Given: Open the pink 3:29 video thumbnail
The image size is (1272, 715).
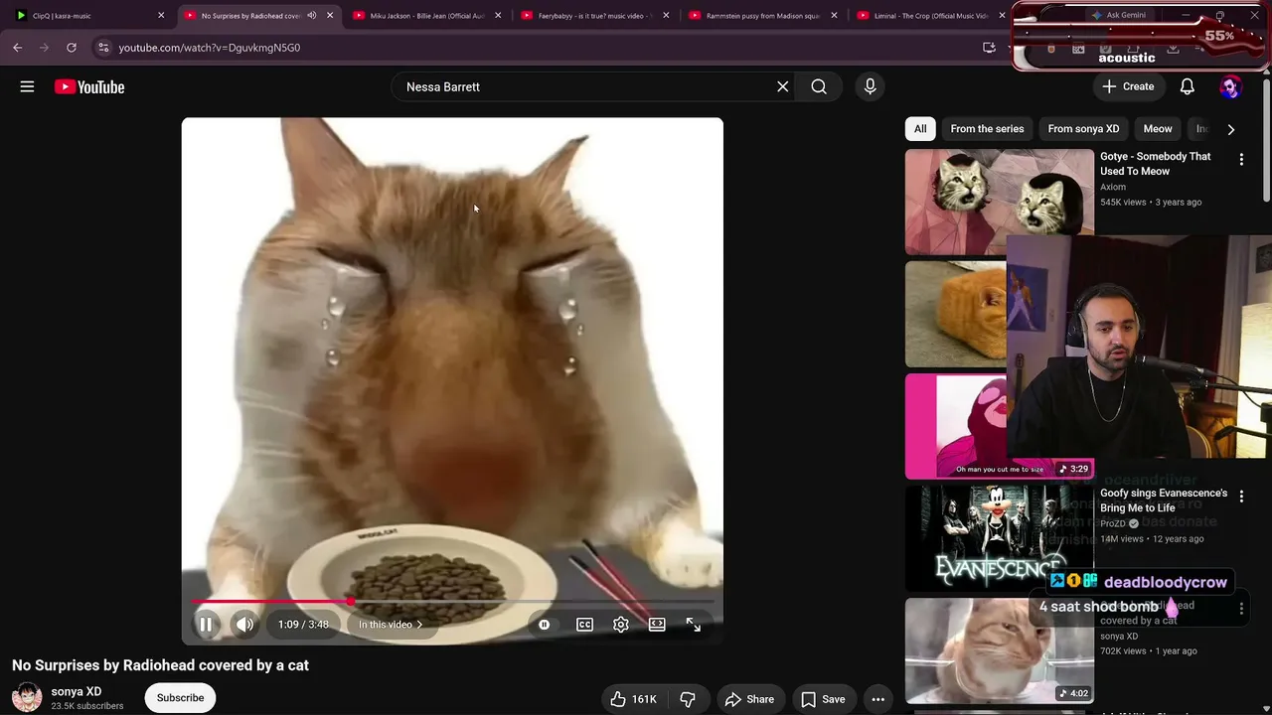Looking at the screenshot, I should pyautogui.click(x=956, y=426).
